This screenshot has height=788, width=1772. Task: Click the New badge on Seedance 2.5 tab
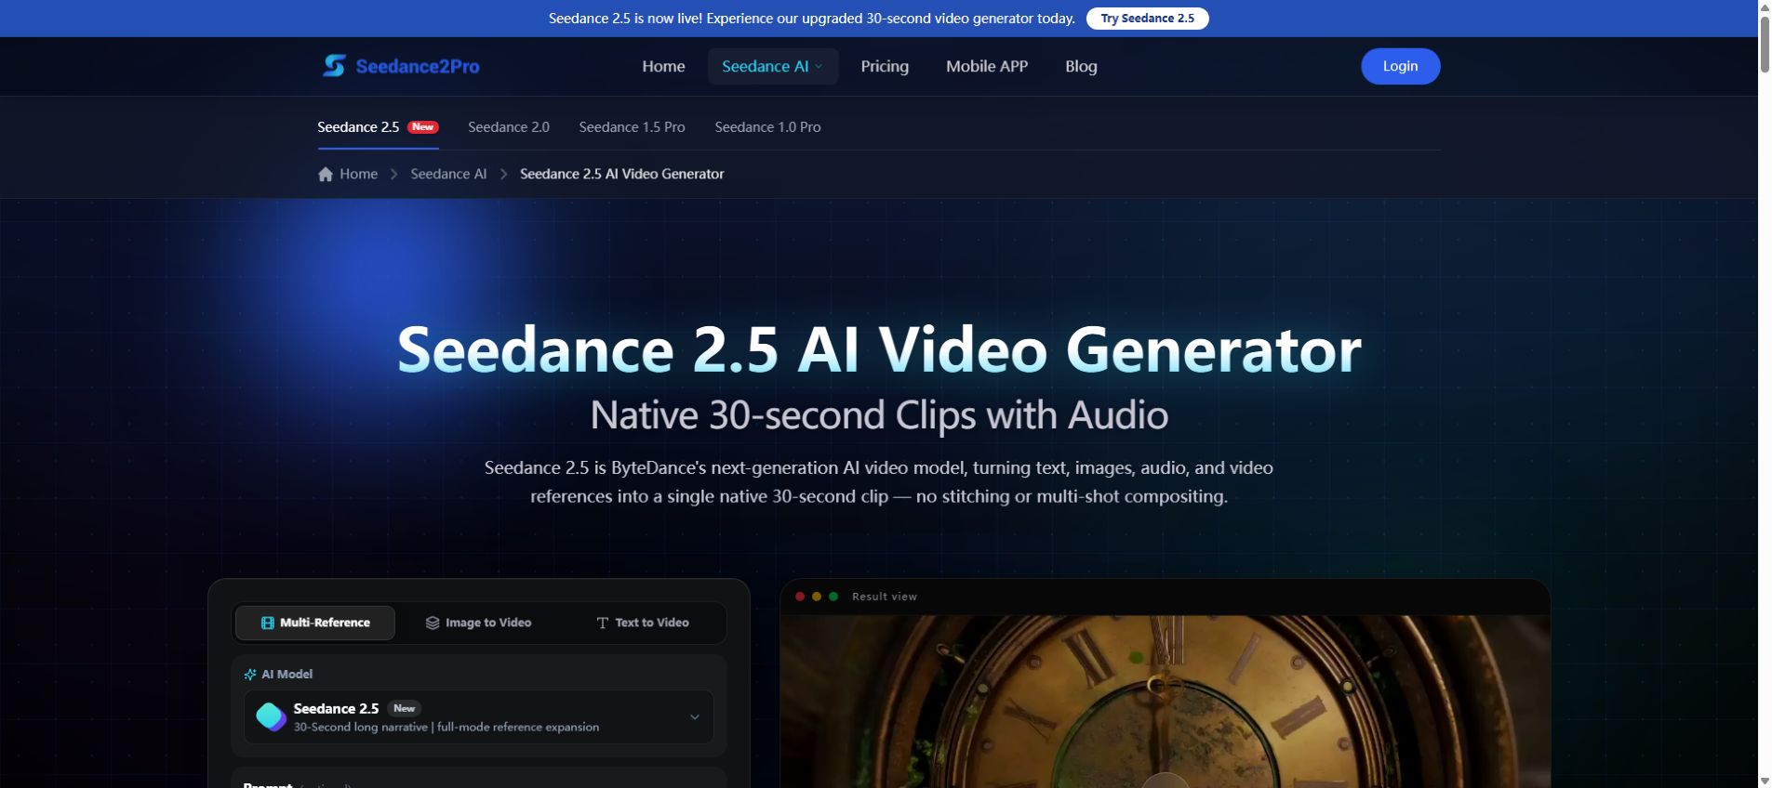(423, 127)
